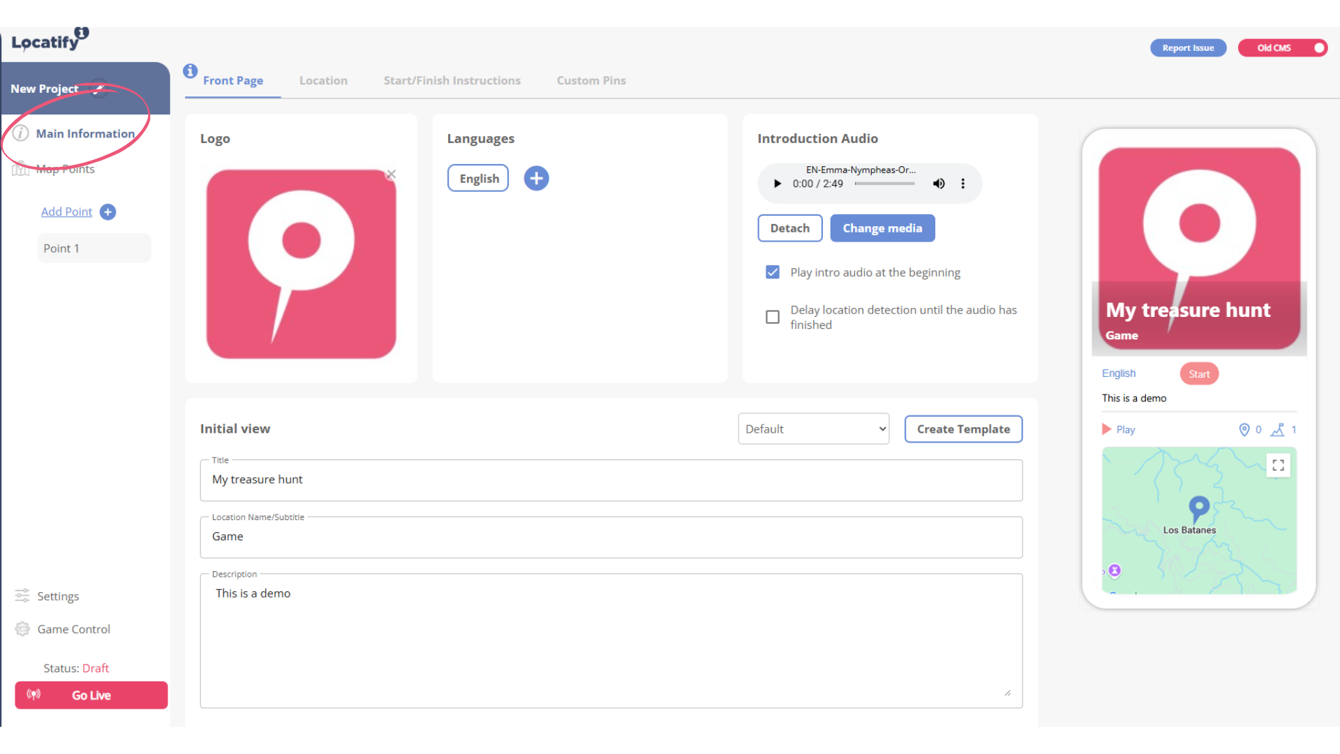Switch to the Location tab
1340x754 pixels.
pyautogui.click(x=323, y=80)
